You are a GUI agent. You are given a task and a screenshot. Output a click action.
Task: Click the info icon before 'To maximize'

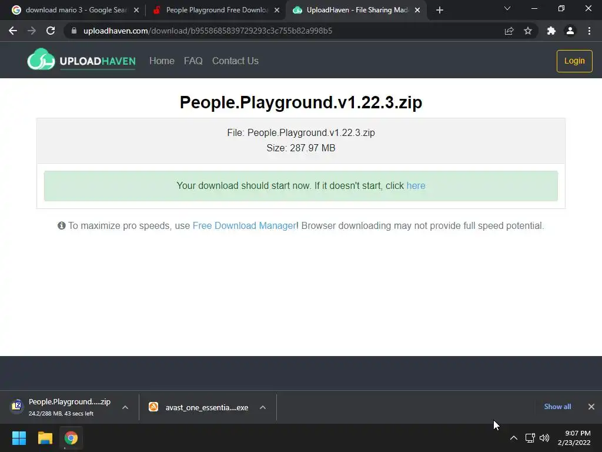pyautogui.click(x=61, y=225)
